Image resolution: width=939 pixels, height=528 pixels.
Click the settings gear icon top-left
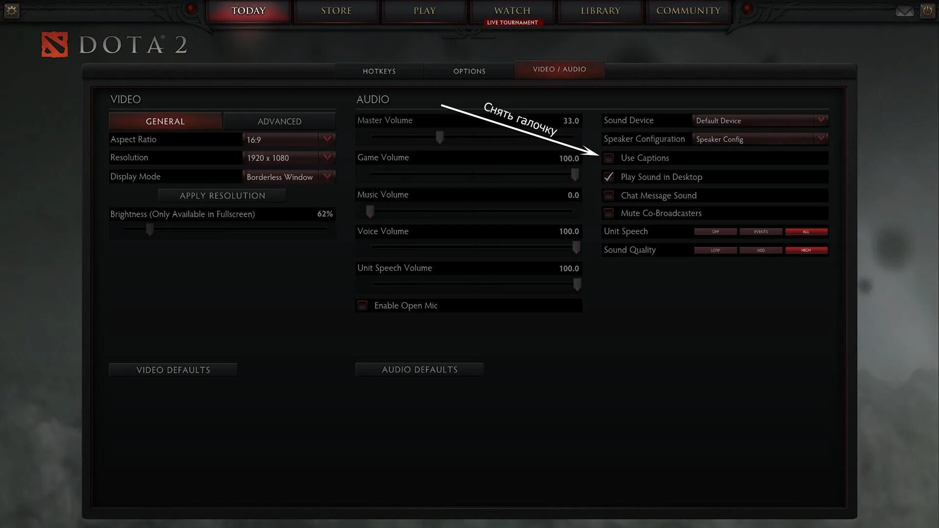click(11, 11)
